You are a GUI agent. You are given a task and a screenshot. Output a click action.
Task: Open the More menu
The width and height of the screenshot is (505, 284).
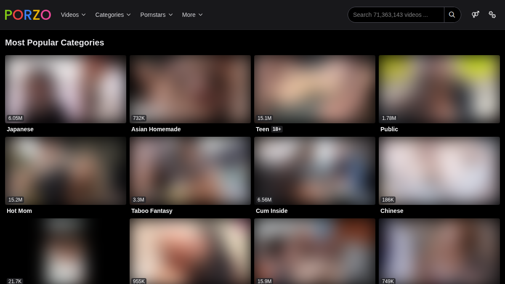tap(192, 15)
